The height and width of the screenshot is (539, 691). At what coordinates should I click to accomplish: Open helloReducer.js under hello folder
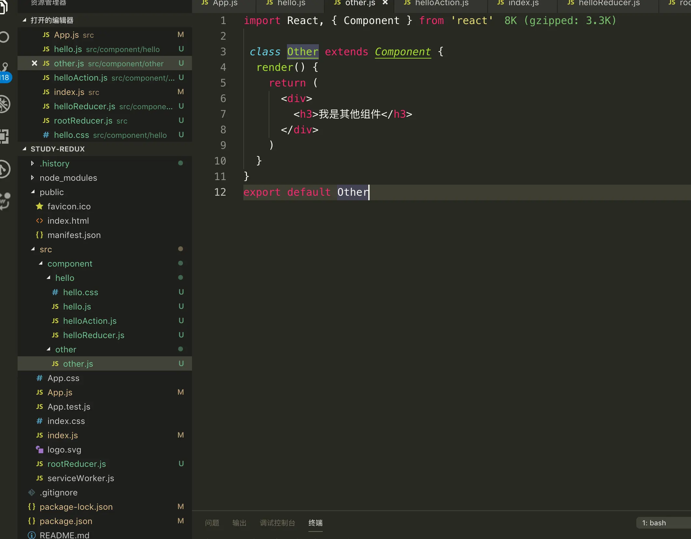(x=105, y=335)
